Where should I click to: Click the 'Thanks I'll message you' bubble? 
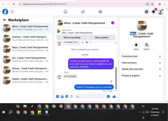[x=94, y=87]
